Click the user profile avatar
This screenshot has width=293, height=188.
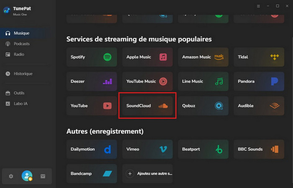27,176
